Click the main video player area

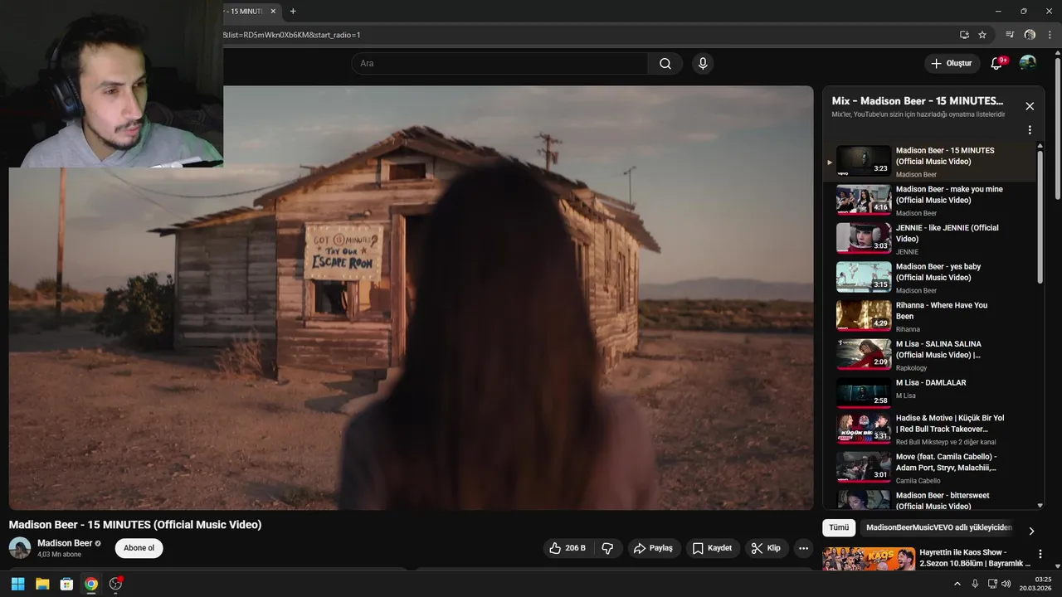412,298
